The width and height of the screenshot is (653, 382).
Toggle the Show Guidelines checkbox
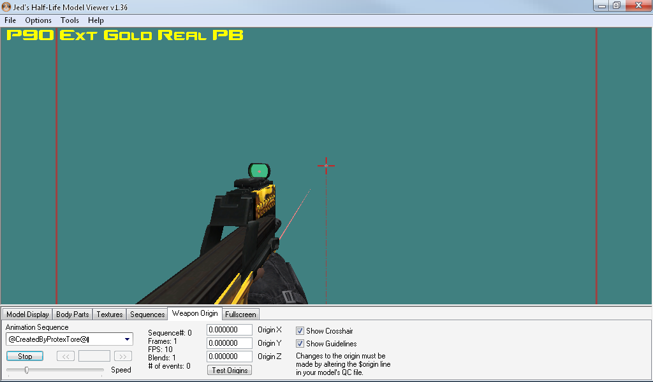[300, 344]
